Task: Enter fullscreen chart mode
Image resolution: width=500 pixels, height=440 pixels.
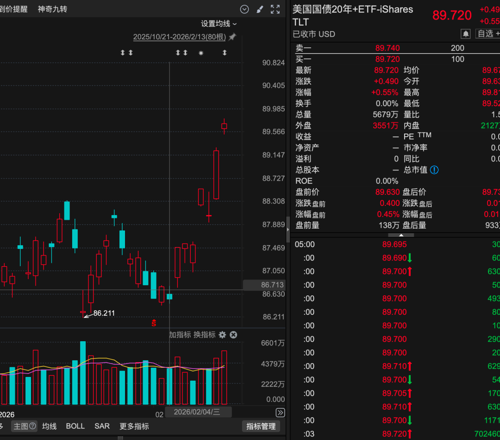Action: coord(275,9)
